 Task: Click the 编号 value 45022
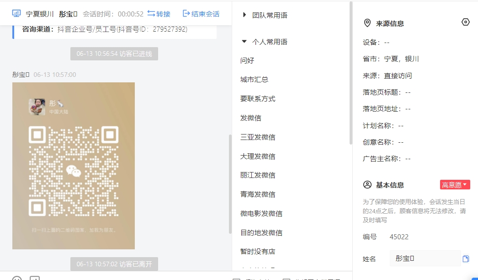click(x=399, y=237)
